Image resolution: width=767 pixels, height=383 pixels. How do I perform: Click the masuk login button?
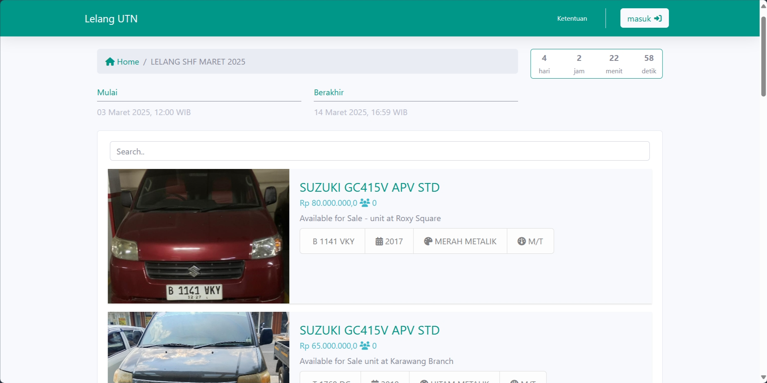tap(644, 18)
